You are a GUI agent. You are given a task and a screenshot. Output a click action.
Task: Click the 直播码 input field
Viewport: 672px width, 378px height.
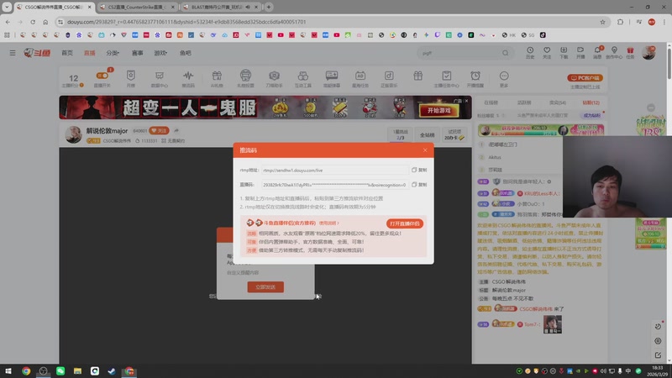(x=334, y=185)
